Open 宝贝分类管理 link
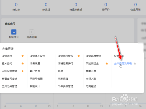 click(x=9, y=86)
